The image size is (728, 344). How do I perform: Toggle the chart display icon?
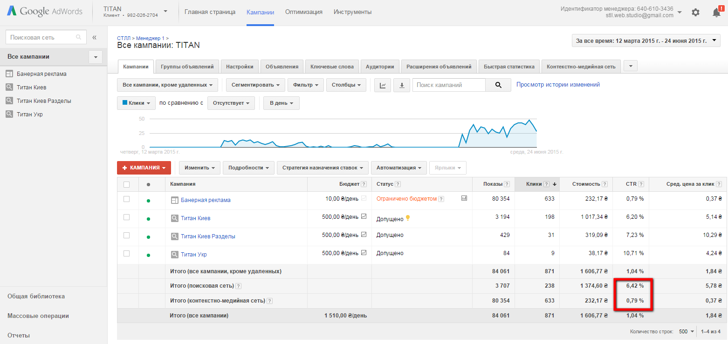pyautogui.click(x=383, y=85)
